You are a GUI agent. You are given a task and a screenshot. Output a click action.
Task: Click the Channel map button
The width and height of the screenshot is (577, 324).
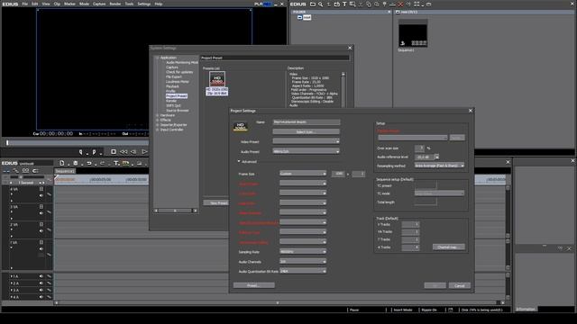[x=449, y=247]
